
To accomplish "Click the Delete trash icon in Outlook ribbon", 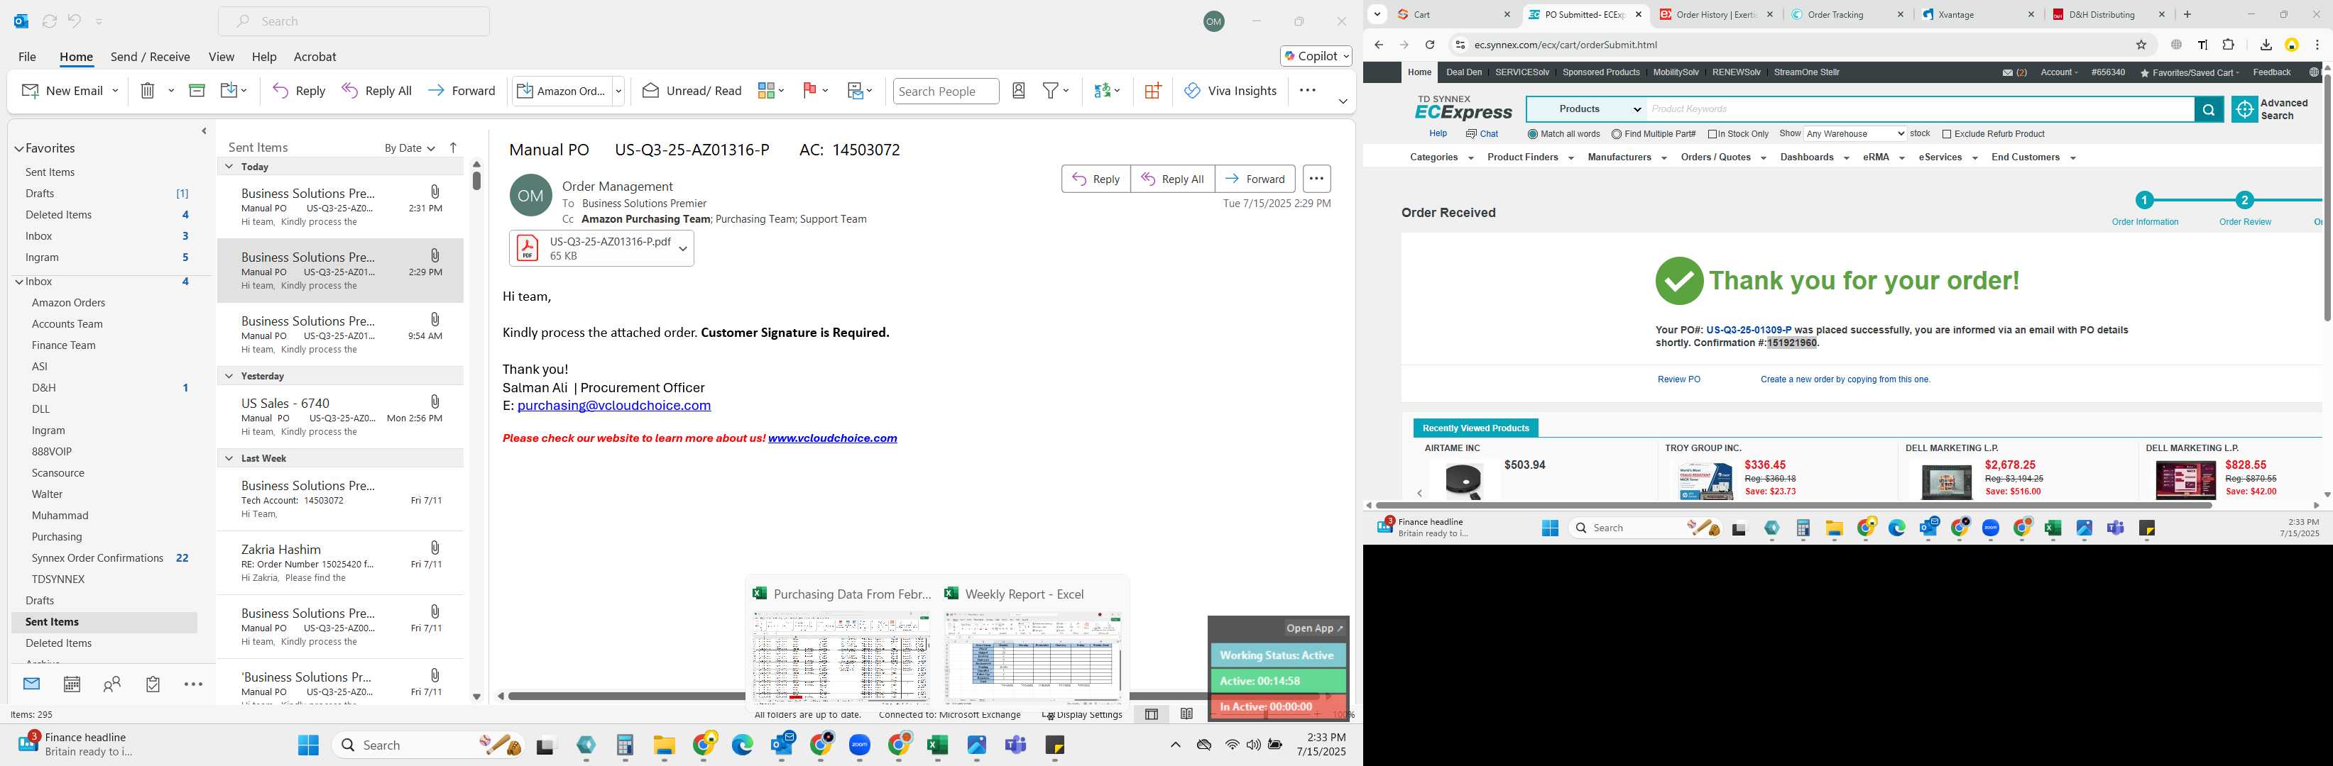I will pyautogui.click(x=148, y=91).
